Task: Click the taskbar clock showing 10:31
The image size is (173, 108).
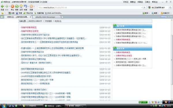Action: click(169, 106)
